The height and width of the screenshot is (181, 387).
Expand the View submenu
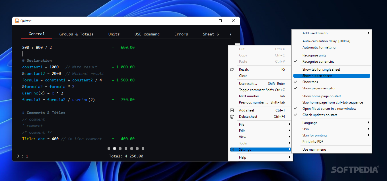click(x=260, y=137)
